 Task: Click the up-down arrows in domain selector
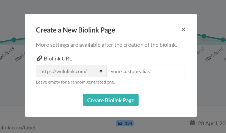[x=101, y=71]
